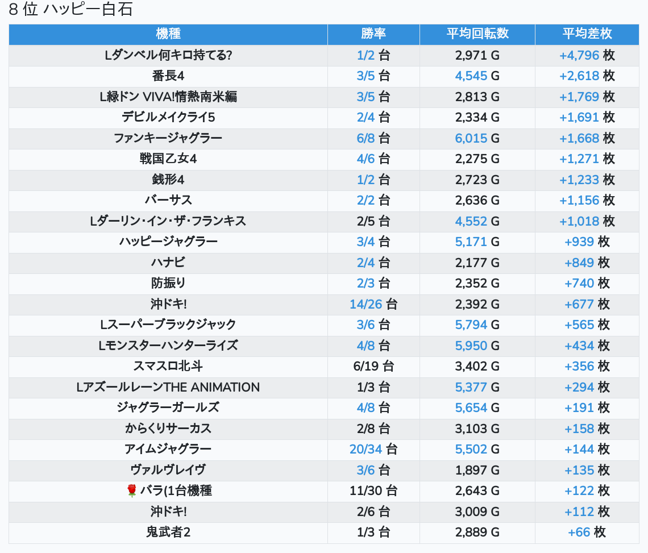Select Lモンスターハンターライズ machine name
This screenshot has height=553, width=648.
click(x=168, y=346)
